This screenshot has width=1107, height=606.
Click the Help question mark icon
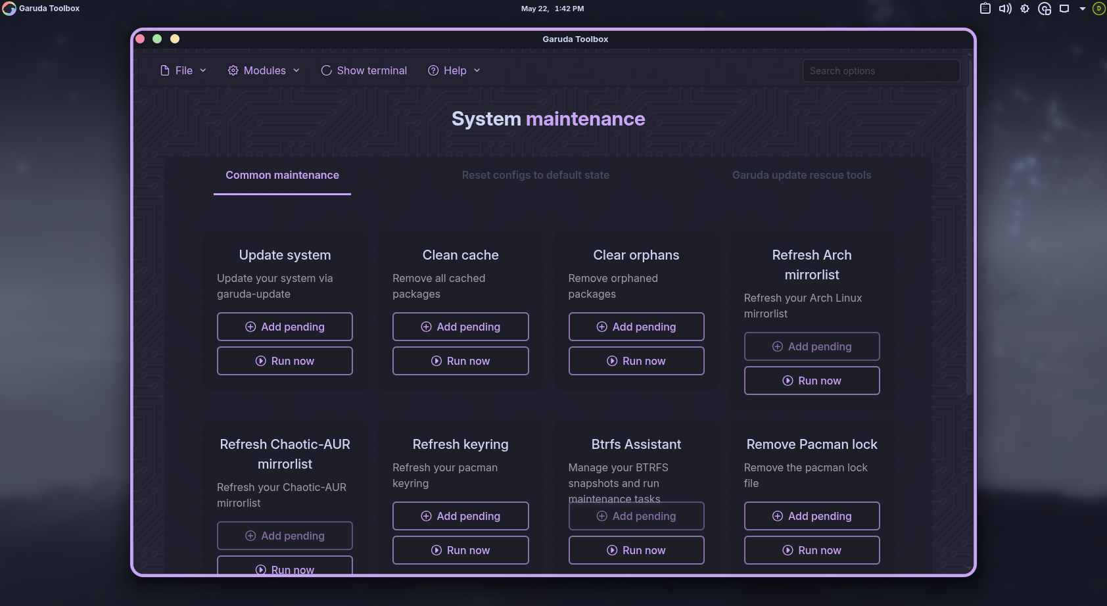(x=433, y=70)
